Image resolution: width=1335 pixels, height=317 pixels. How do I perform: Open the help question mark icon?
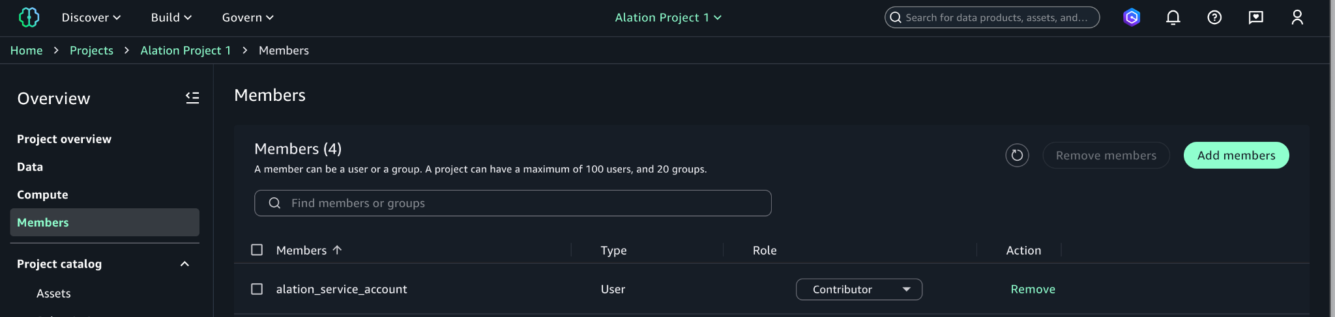click(1214, 18)
